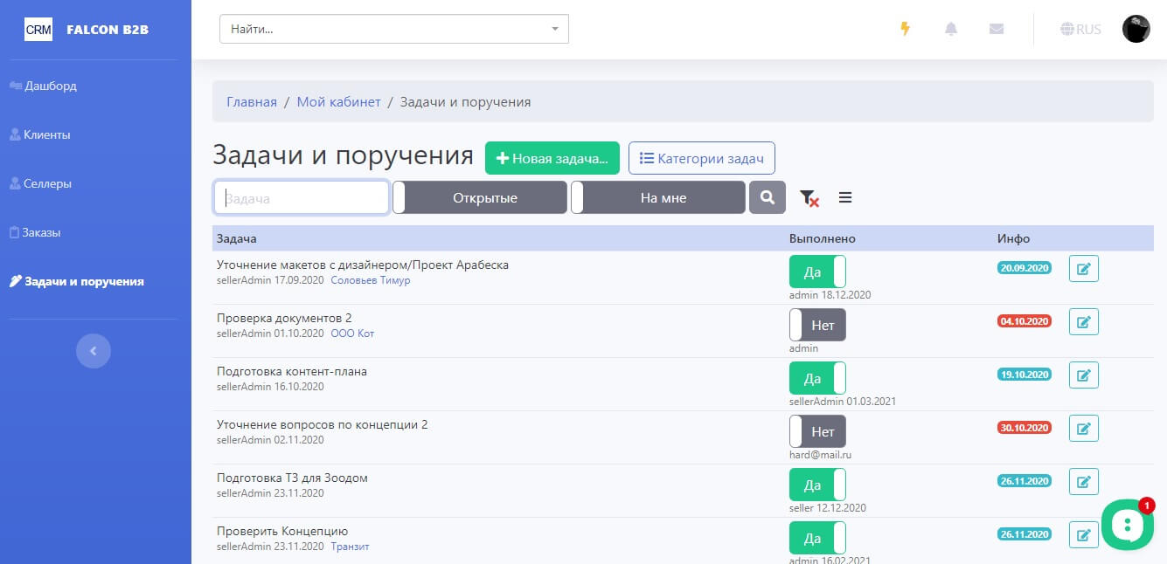Click task title Подготовка контент-плана

[292, 371]
